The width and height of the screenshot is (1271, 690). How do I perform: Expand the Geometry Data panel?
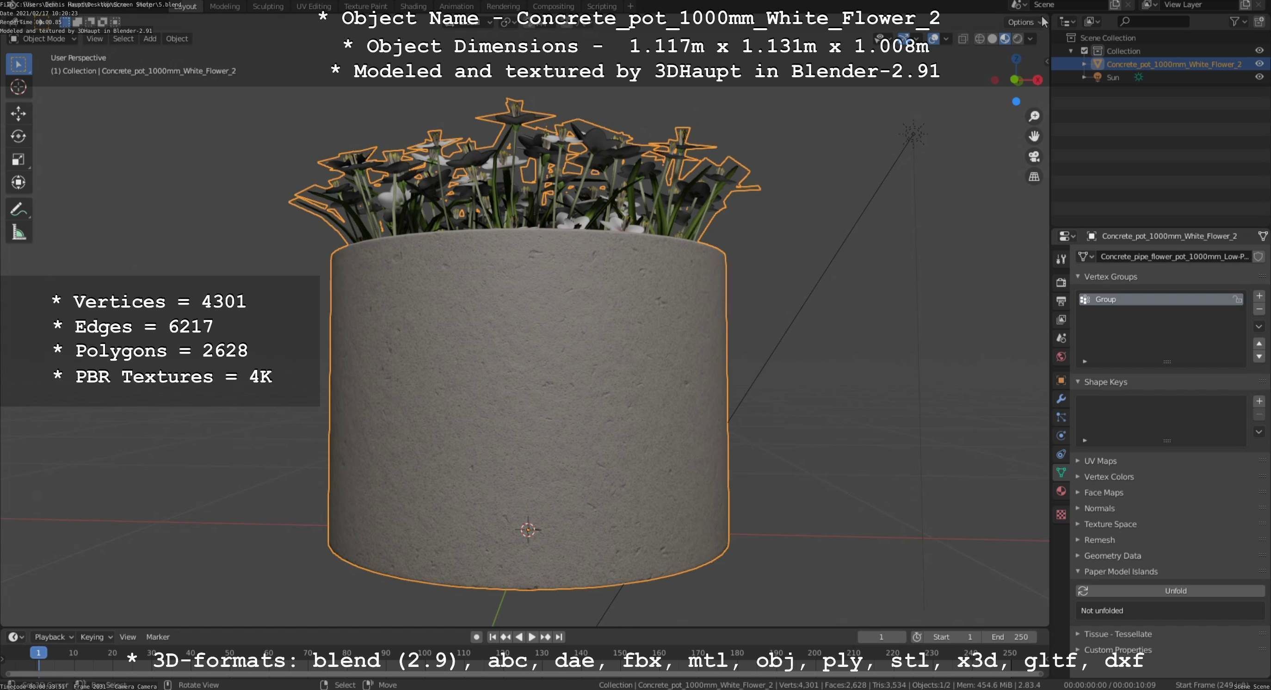click(x=1078, y=555)
